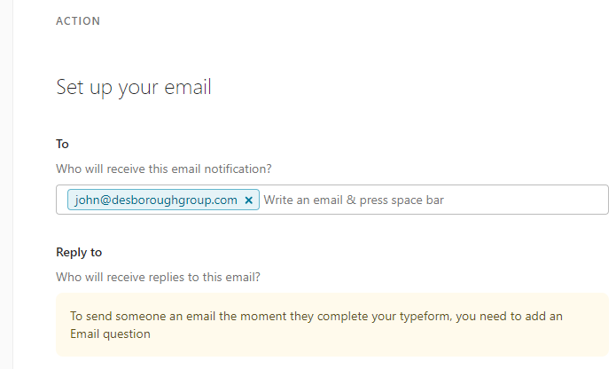Click the yellow Email question notice box
This screenshot has width=616, height=369.
(x=332, y=325)
